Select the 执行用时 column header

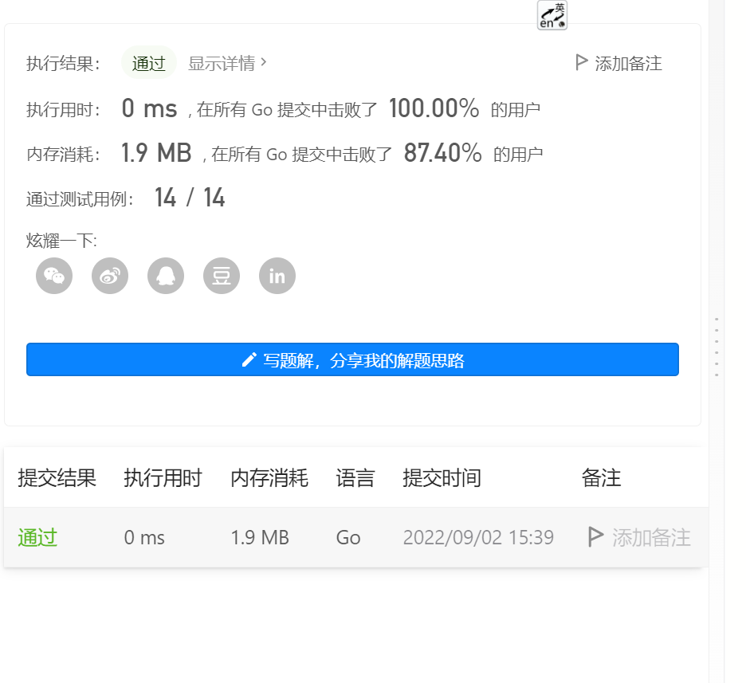coord(163,477)
